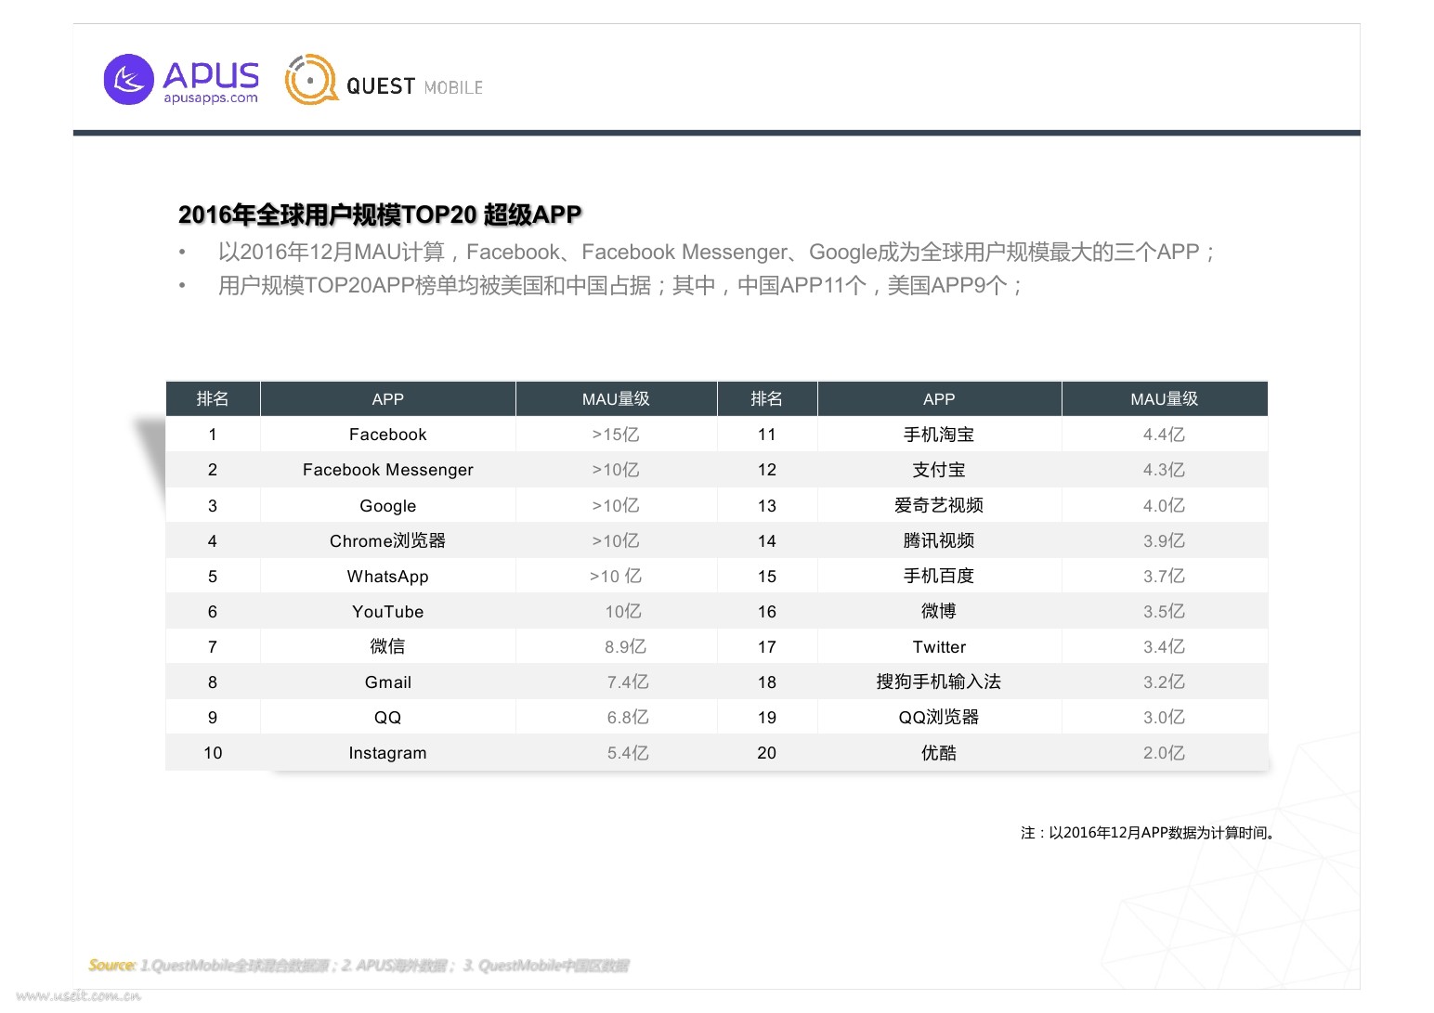Click the >10亿 value in Chrome浏览器 row
The image size is (1434, 1013).
(x=616, y=540)
